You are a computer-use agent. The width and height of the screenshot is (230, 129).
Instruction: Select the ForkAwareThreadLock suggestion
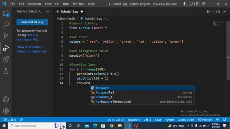142,102
